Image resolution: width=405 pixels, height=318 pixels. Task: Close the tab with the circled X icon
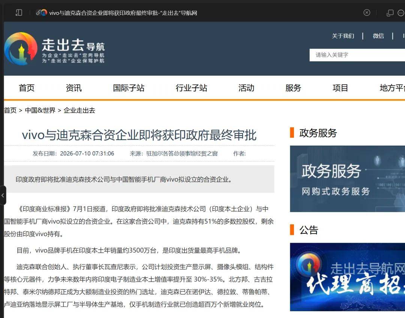pos(367,13)
